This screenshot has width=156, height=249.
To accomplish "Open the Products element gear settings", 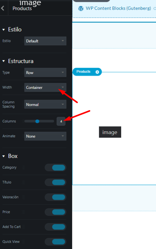I will coord(97,72).
